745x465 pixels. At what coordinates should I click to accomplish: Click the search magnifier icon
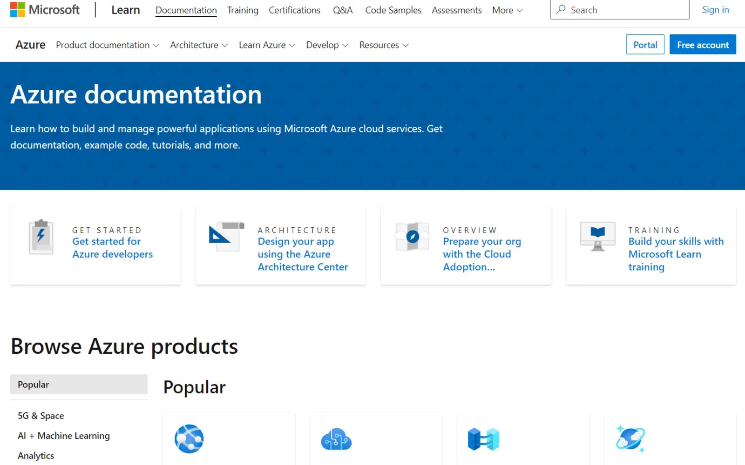click(x=562, y=9)
